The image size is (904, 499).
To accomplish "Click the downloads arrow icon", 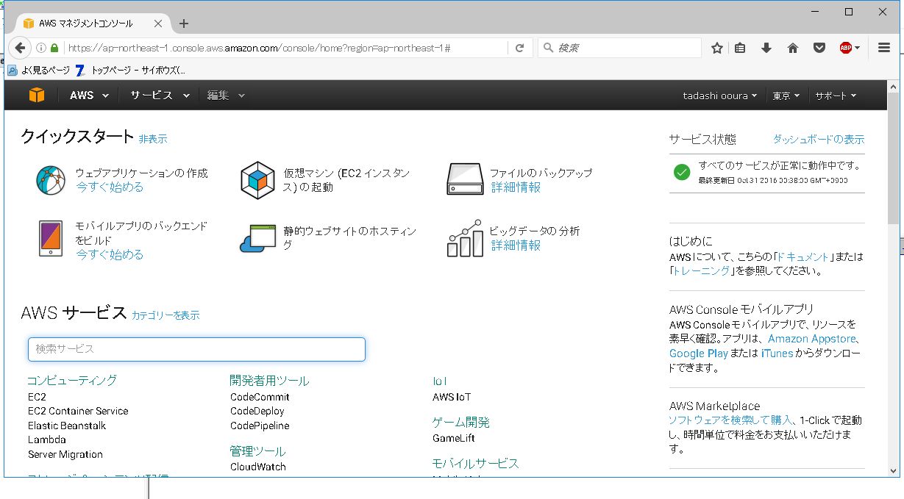I will tap(766, 48).
